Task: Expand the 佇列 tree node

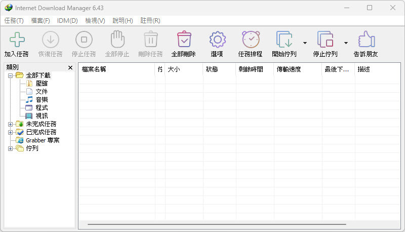Action: click(10, 148)
